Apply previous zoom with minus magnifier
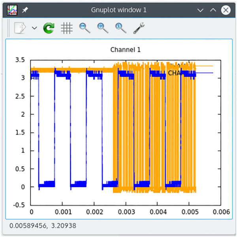This screenshot has width=237, height=237. coord(85,28)
